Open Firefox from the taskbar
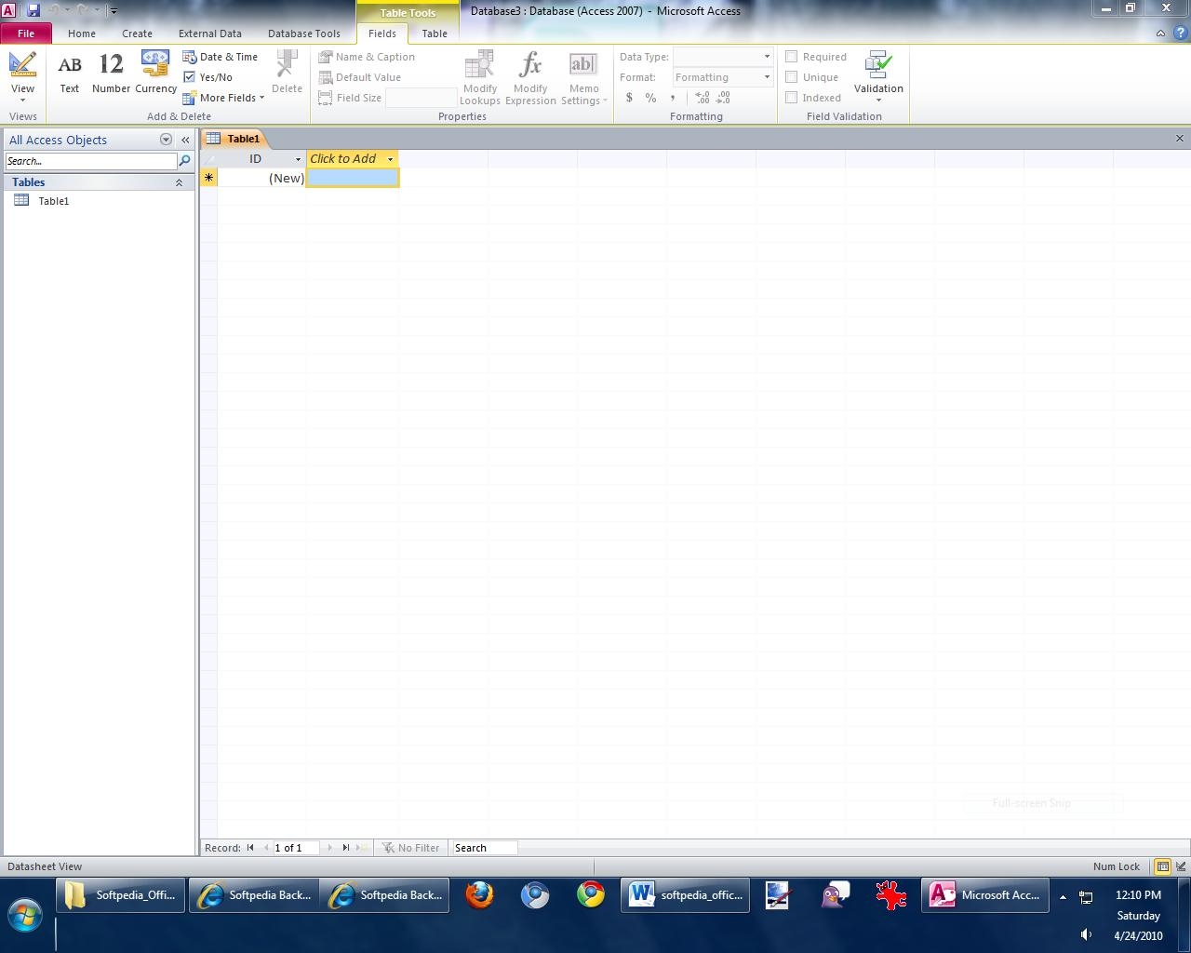The width and height of the screenshot is (1191, 953). 479,895
